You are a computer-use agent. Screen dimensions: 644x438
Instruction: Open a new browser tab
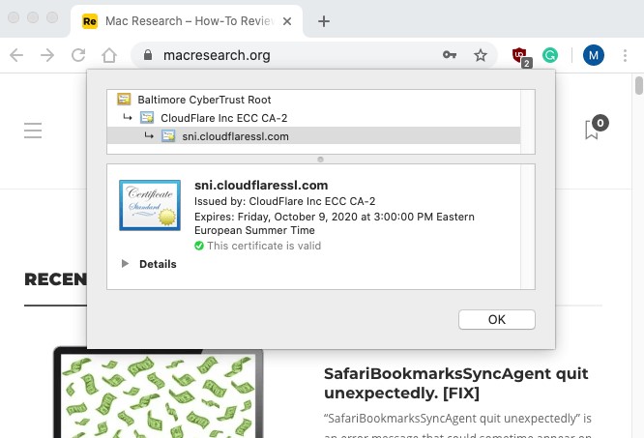[x=324, y=20]
